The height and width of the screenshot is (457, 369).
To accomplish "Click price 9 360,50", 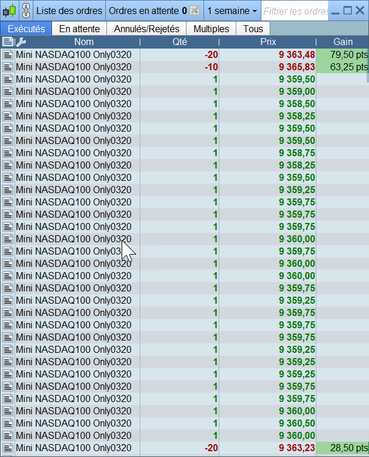I will coord(296,423).
